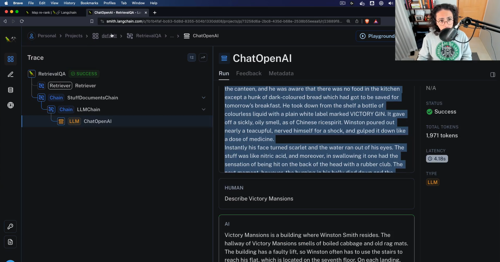Switch to the Feedback tab

click(249, 73)
